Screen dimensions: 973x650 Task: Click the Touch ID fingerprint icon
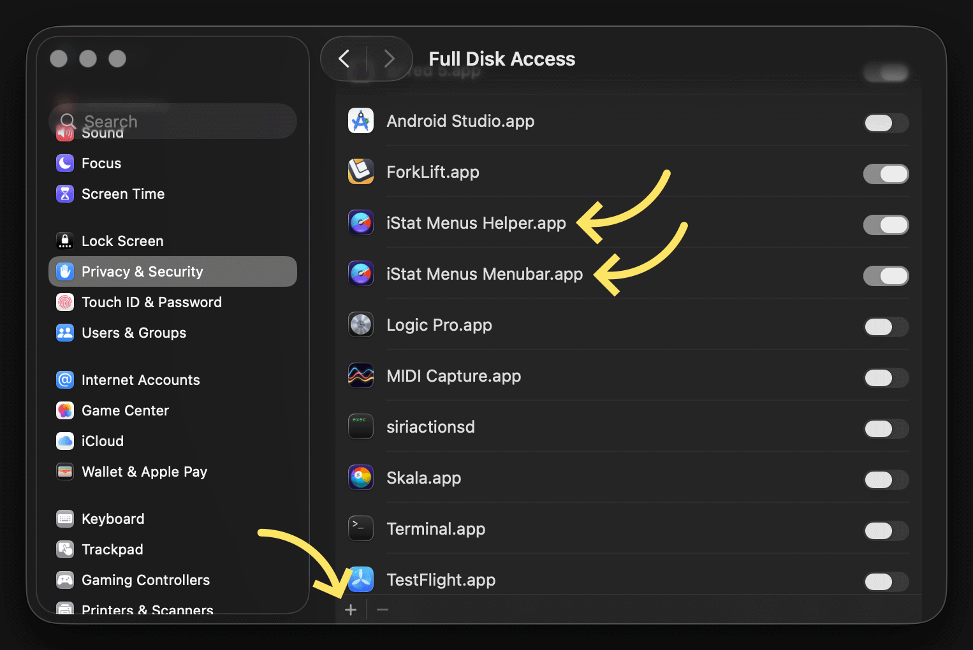point(65,302)
